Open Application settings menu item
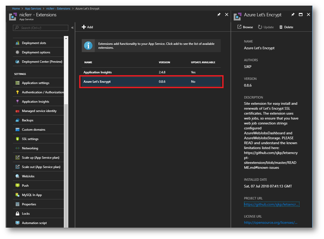This screenshot has width=324, height=239. [38, 83]
